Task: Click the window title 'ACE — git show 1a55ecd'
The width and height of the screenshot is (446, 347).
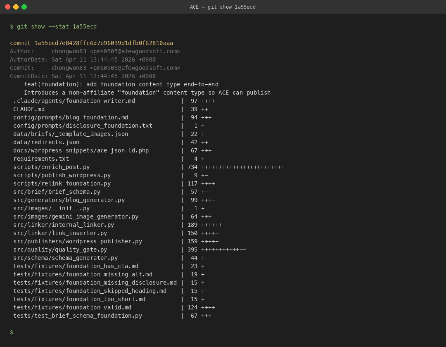Action: [x=223, y=7]
